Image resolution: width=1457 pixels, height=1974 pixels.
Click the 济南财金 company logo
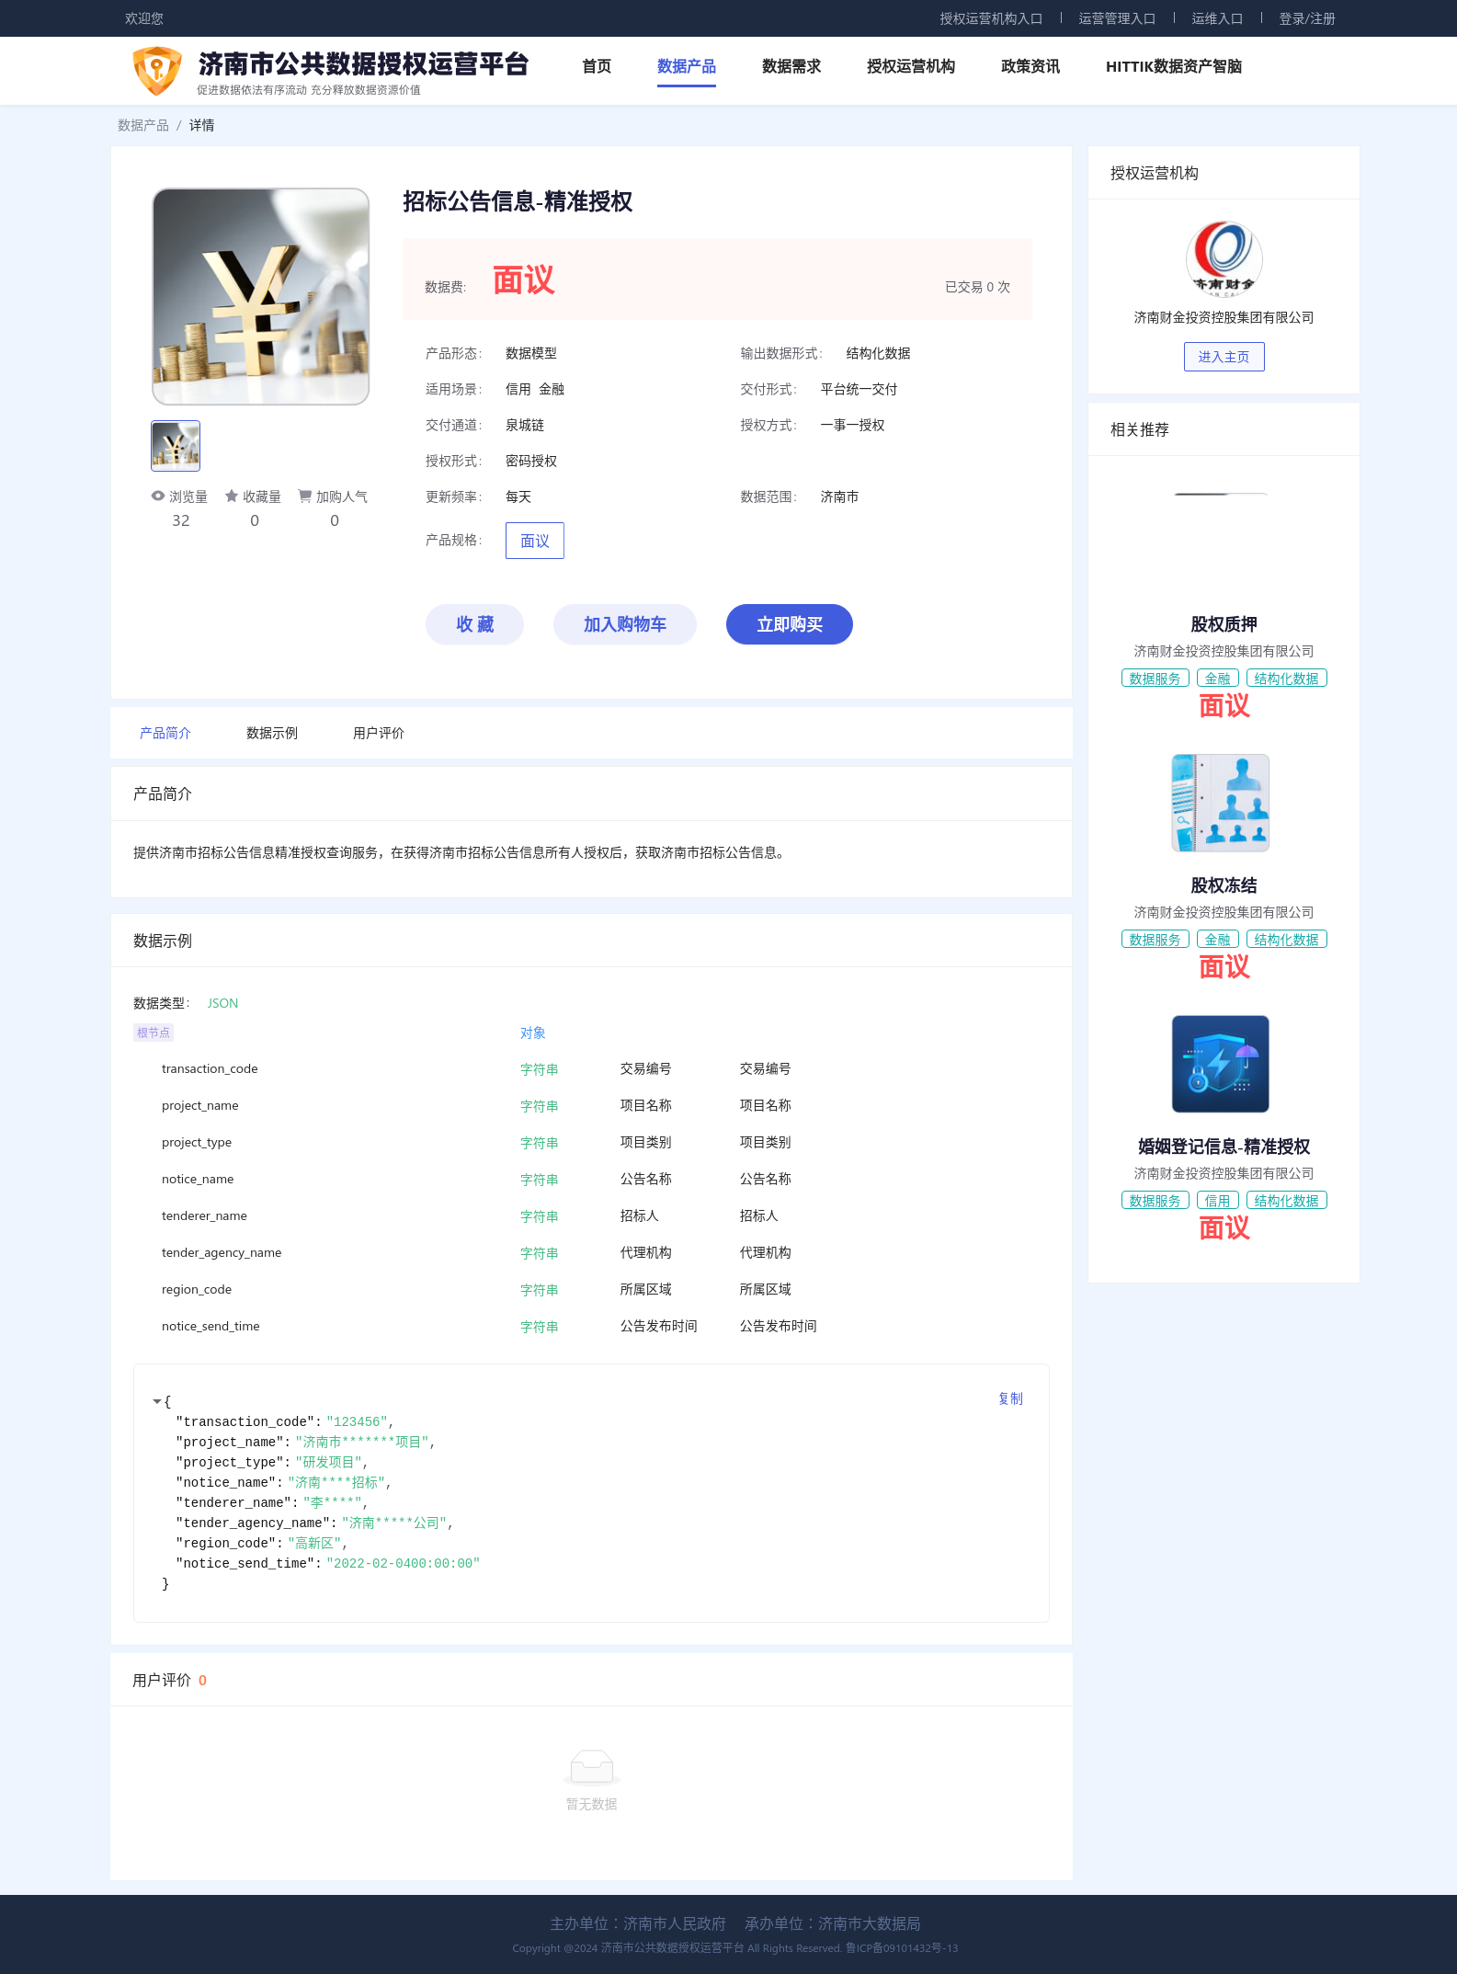pyautogui.click(x=1224, y=260)
